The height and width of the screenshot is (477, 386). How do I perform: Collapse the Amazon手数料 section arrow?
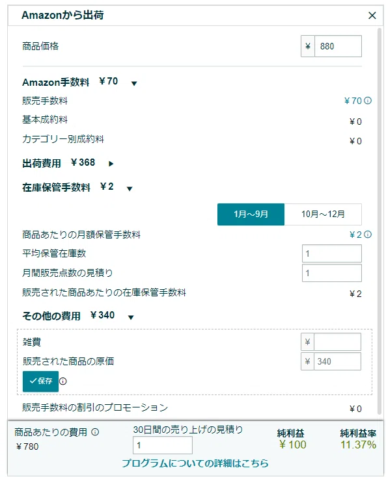pyautogui.click(x=134, y=83)
